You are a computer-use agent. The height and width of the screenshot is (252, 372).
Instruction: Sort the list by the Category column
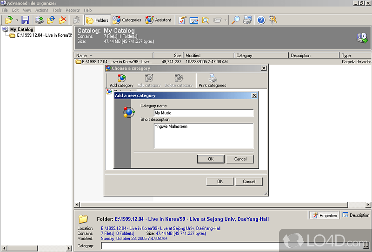(x=261, y=55)
